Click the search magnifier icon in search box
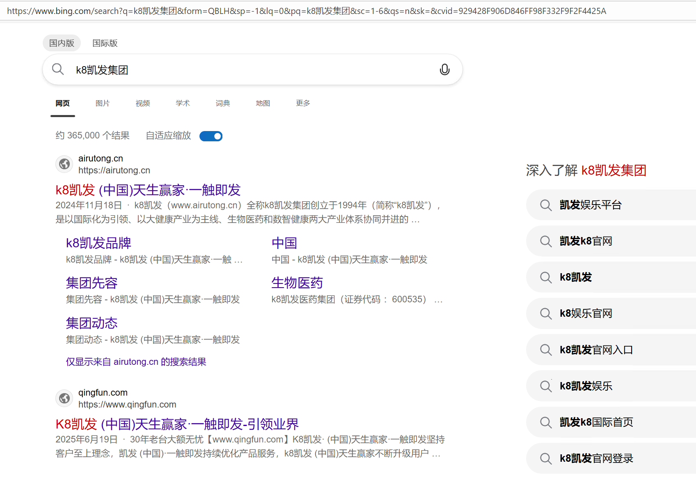The image size is (696, 479). point(58,69)
